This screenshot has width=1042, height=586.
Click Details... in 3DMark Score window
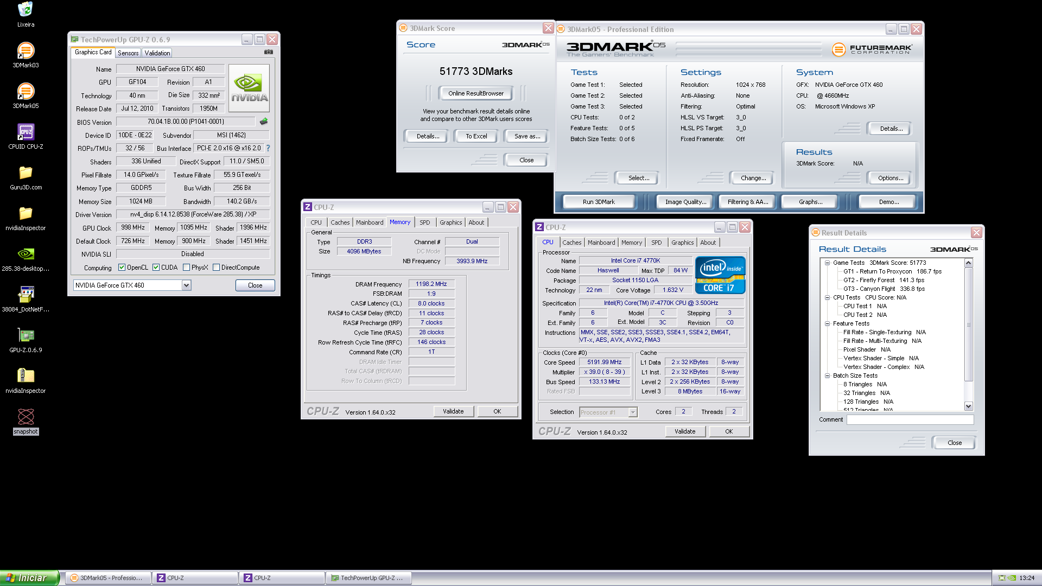428,136
